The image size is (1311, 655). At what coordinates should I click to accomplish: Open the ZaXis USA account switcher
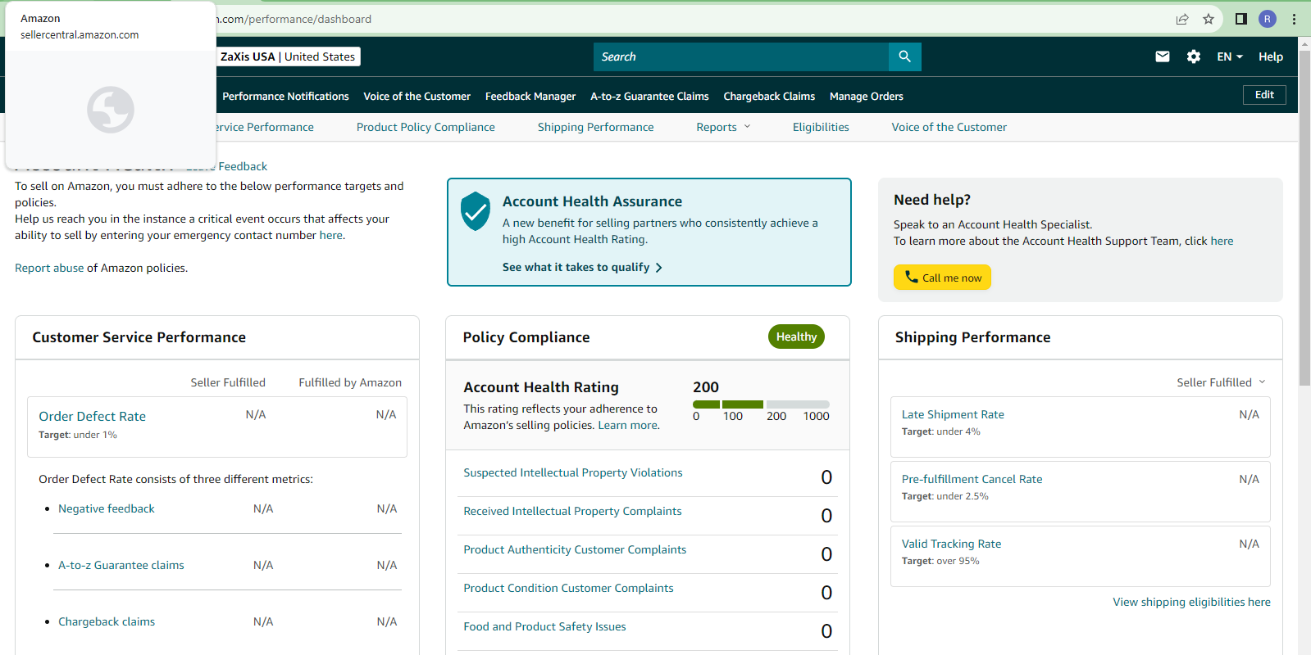(288, 56)
